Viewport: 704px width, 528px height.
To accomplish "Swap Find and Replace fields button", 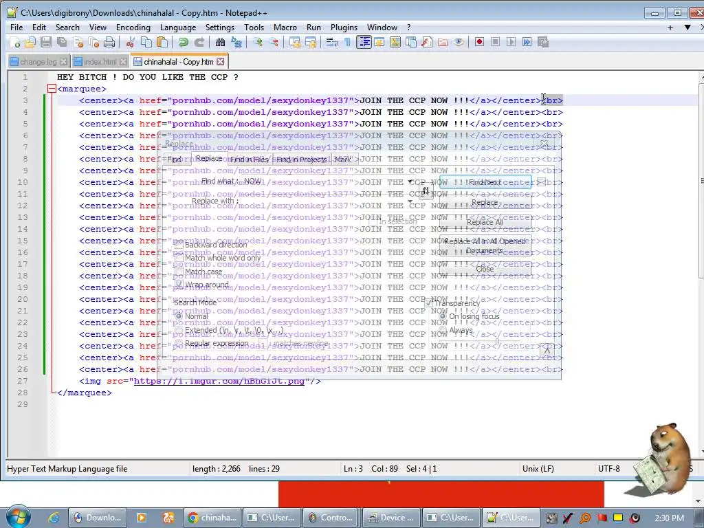I will pyautogui.click(x=426, y=192).
